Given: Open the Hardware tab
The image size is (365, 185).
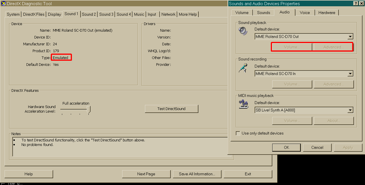Looking at the screenshot, I should click(x=327, y=13).
